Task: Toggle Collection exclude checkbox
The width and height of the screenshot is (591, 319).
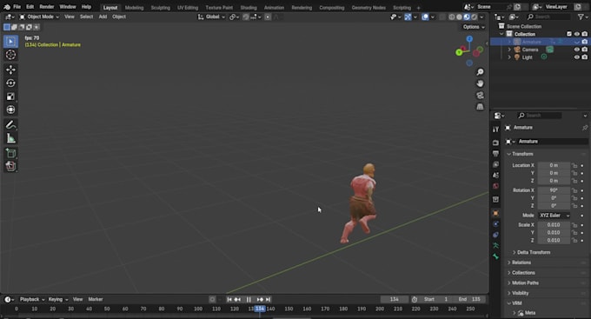Action: (x=569, y=34)
